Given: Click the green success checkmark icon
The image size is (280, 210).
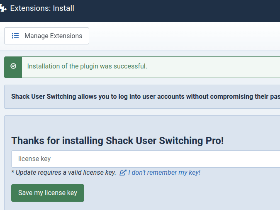Looking at the screenshot, I should (13, 66).
